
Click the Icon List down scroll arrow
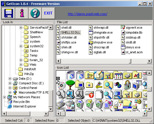click(149, 109)
